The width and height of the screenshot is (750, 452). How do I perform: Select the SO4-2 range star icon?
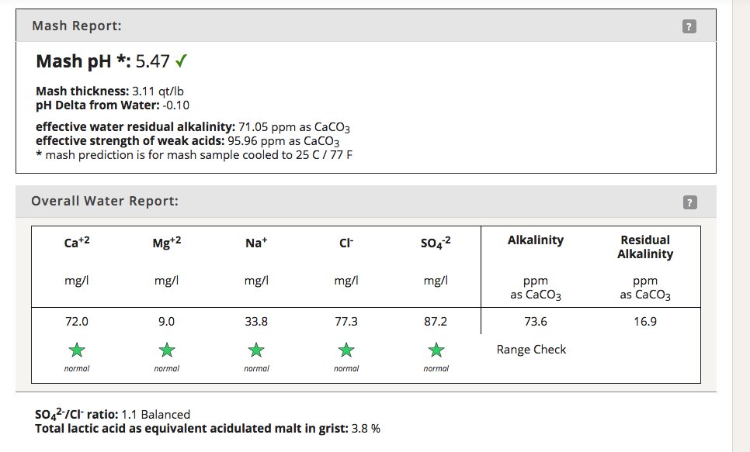point(436,350)
